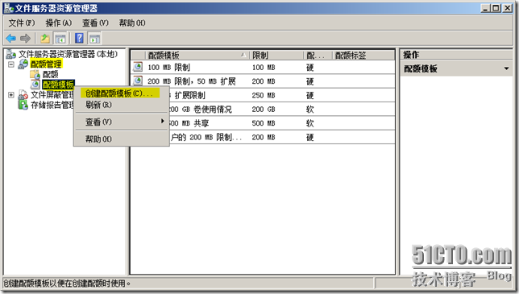Image resolution: width=519 pixels, height=294 pixels.
Task: Select the 配额模板 tree item label
Action: (58, 85)
